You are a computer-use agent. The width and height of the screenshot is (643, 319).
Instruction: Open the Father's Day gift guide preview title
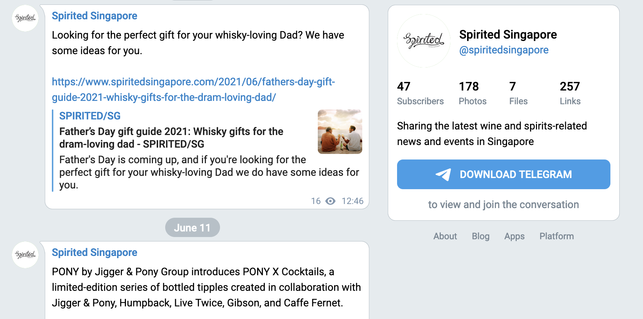pos(171,138)
